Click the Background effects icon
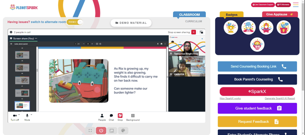 point(133,116)
